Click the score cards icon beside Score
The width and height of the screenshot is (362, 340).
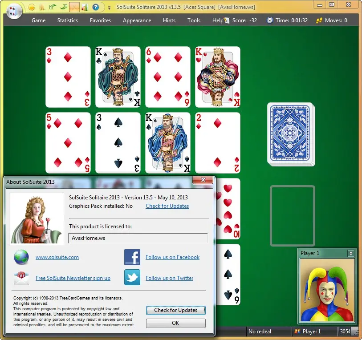pos(227,20)
